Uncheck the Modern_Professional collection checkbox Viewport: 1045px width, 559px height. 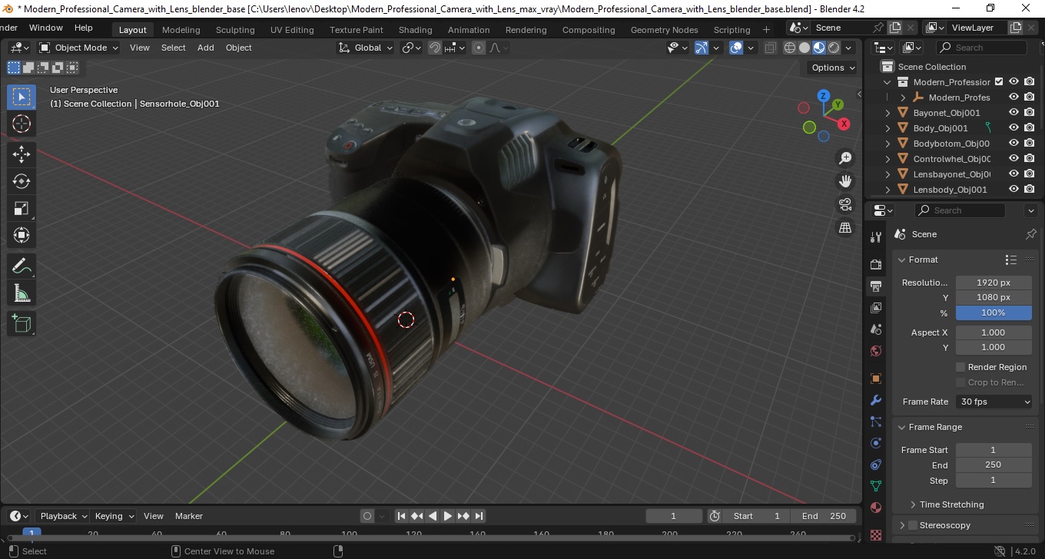click(999, 82)
